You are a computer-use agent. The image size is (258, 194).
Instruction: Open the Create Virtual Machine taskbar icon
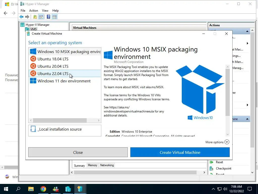pos(80,189)
